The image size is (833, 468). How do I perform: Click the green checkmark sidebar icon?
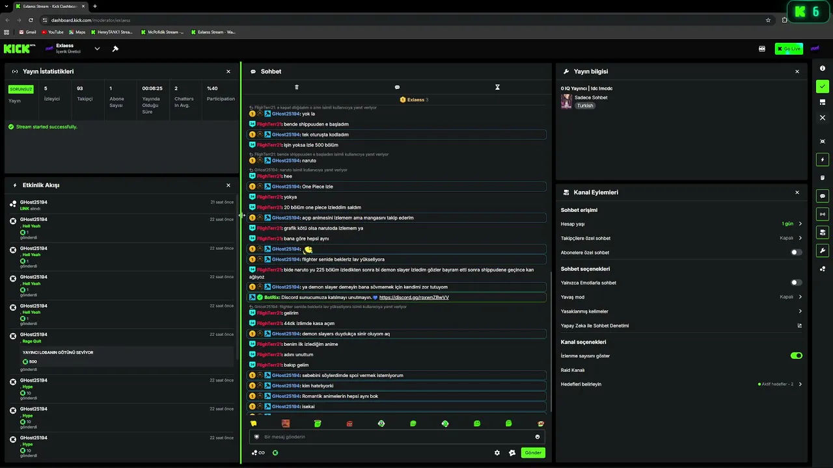pyautogui.click(x=823, y=86)
